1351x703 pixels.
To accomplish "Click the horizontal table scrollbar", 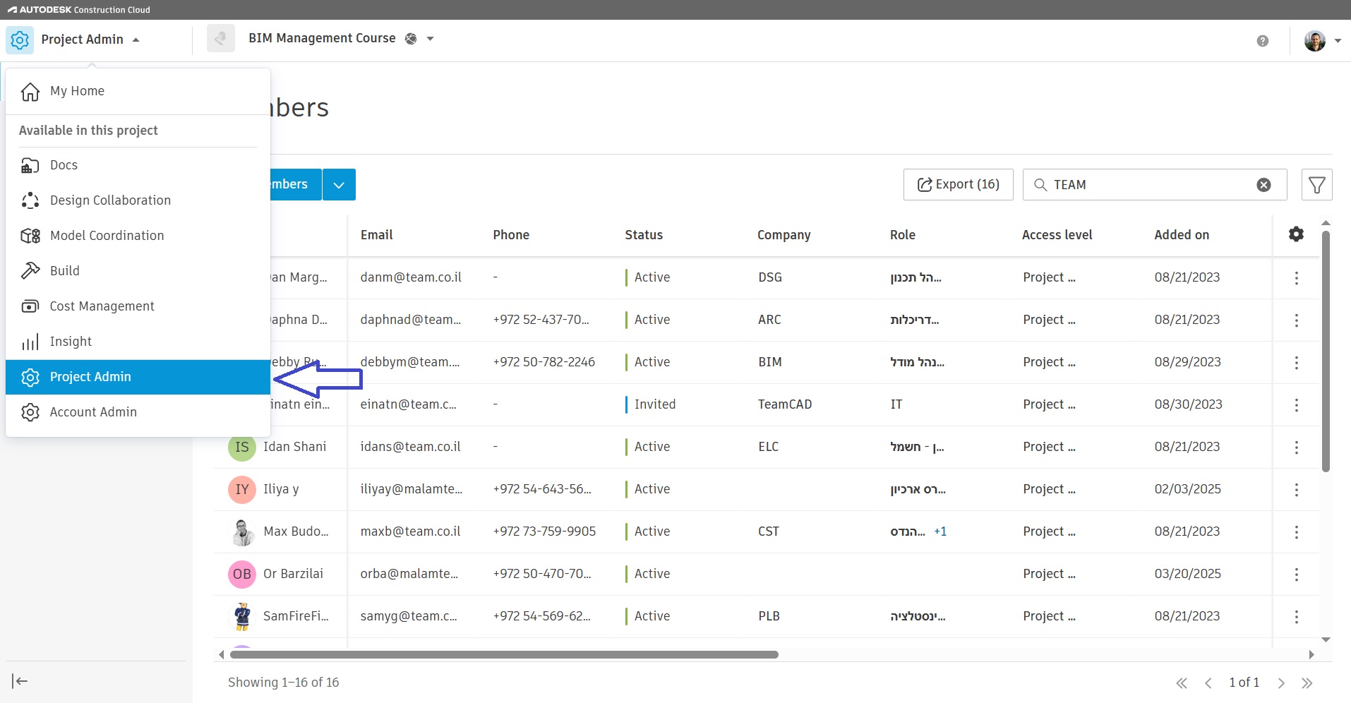I will point(504,655).
